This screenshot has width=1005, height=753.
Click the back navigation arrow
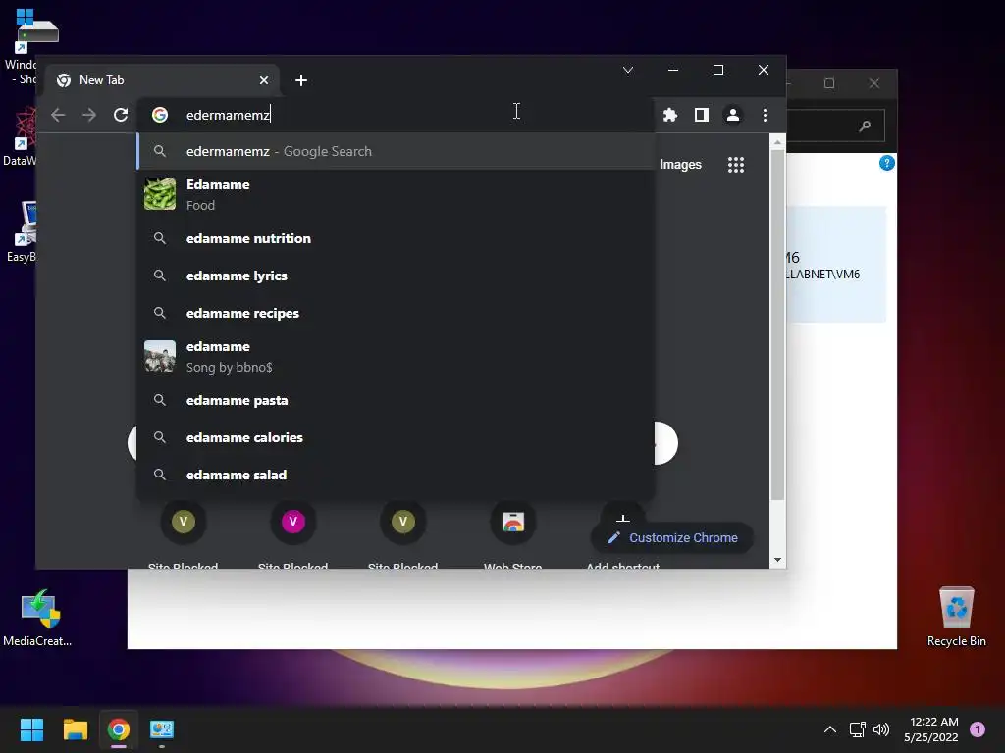pyautogui.click(x=58, y=115)
